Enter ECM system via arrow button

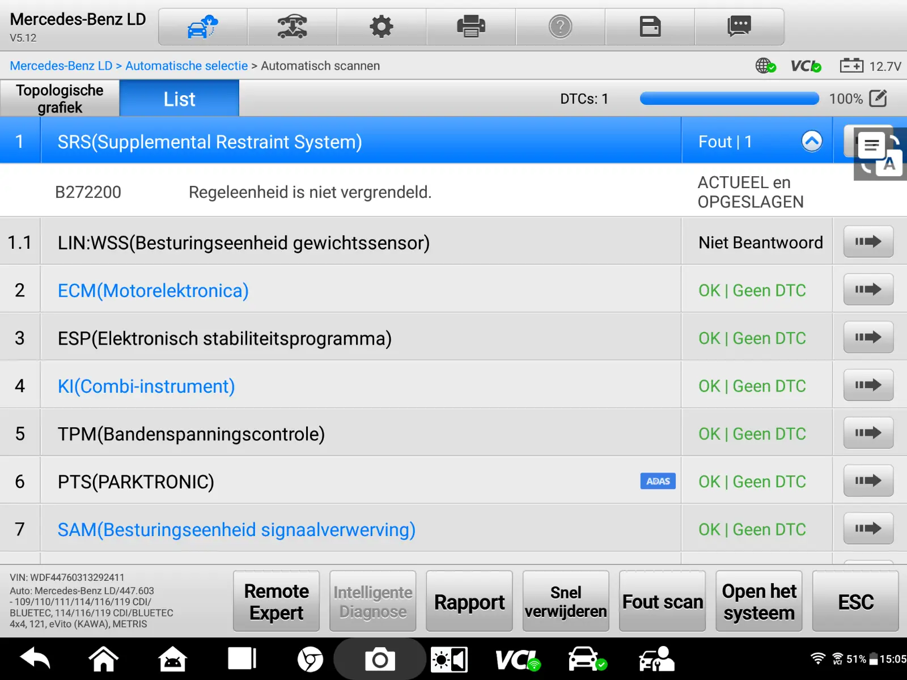click(868, 290)
